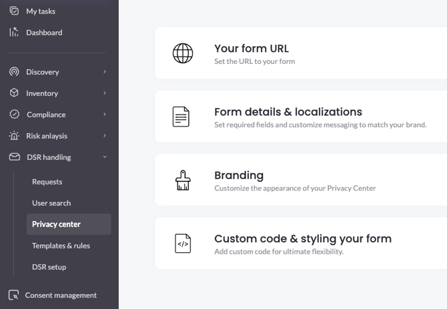Open the Requests submenu item

pos(47,182)
